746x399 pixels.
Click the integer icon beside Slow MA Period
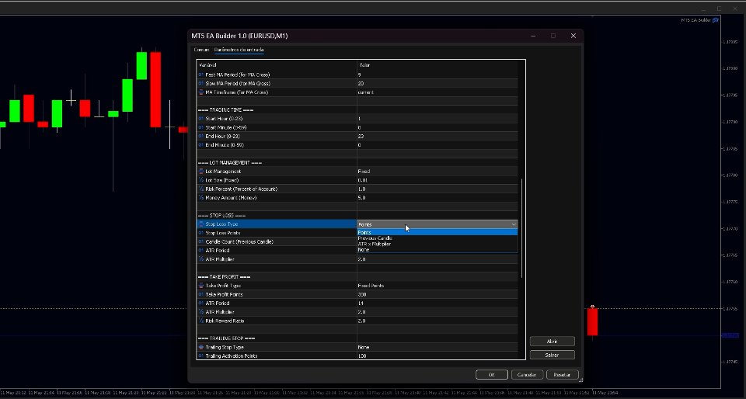point(200,84)
